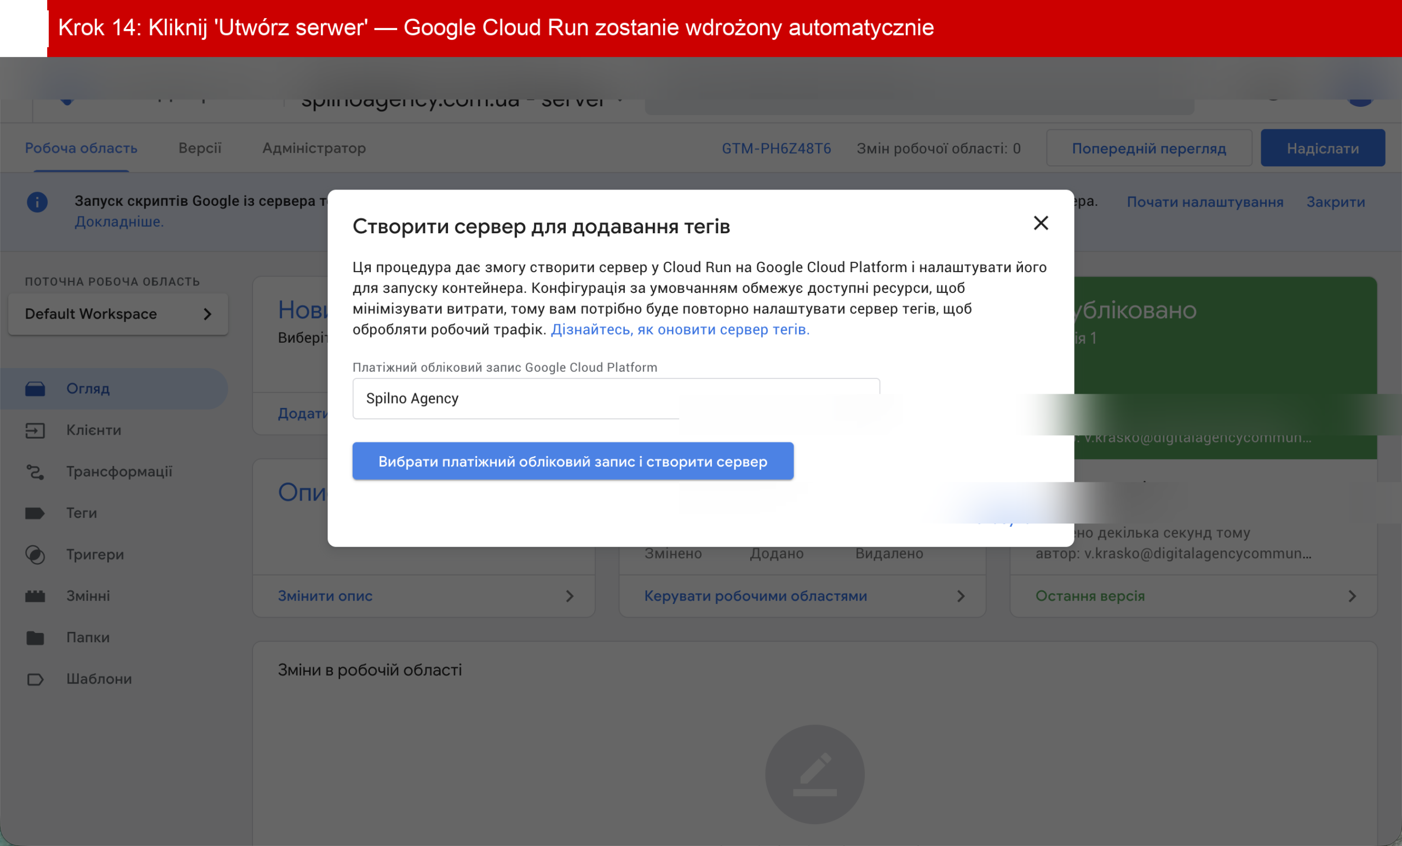
Task: Open the Версії tab
Action: click(x=200, y=148)
